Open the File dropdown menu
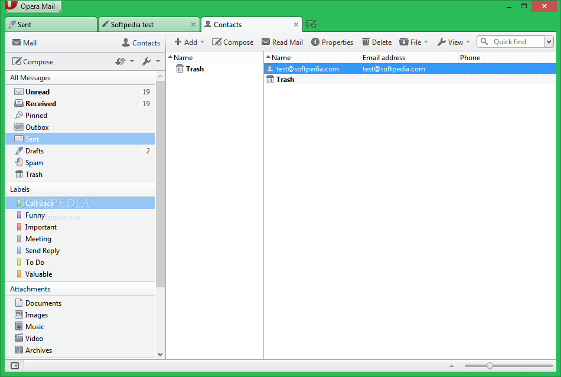This screenshot has width=561, height=377. coord(413,42)
